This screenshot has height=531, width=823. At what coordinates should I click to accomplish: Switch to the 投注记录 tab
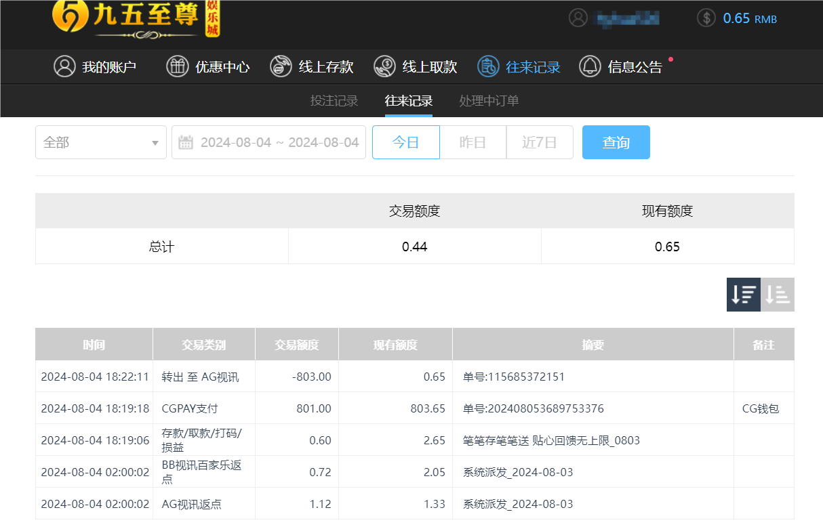[x=333, y=100]
